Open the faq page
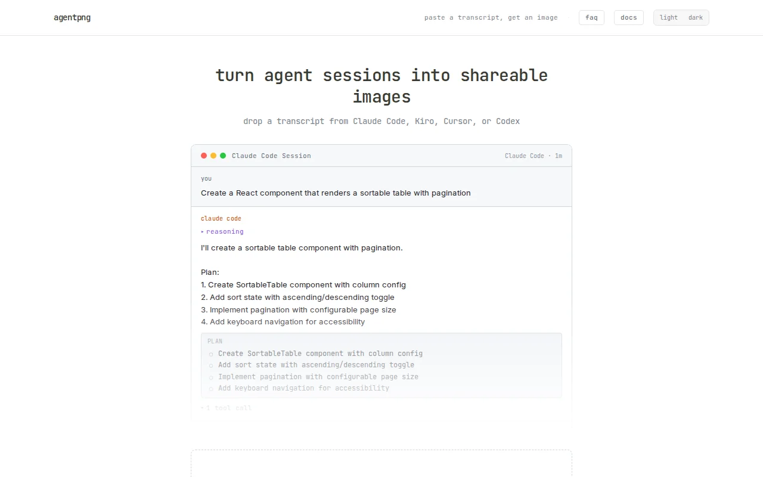763x477 pixels. point(591,17)
